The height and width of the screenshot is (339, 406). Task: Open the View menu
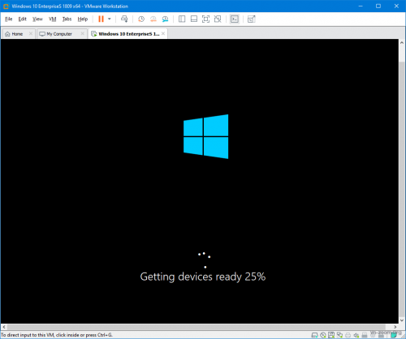37,19
